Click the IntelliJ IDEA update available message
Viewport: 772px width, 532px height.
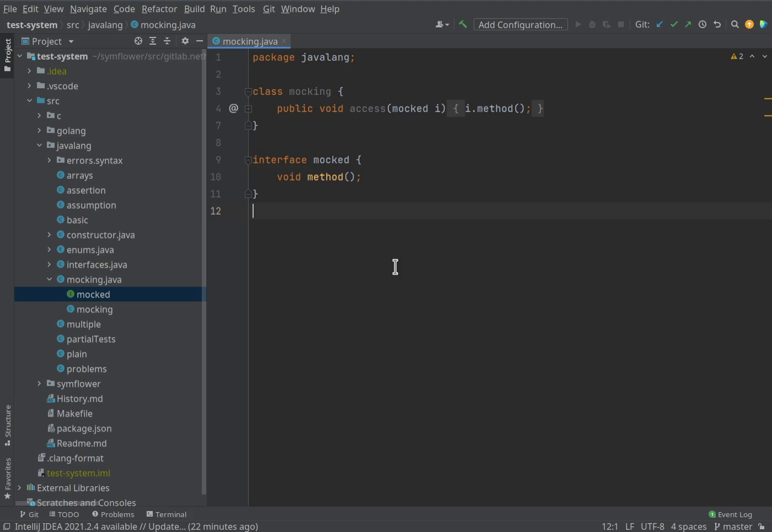click(136, 526)
